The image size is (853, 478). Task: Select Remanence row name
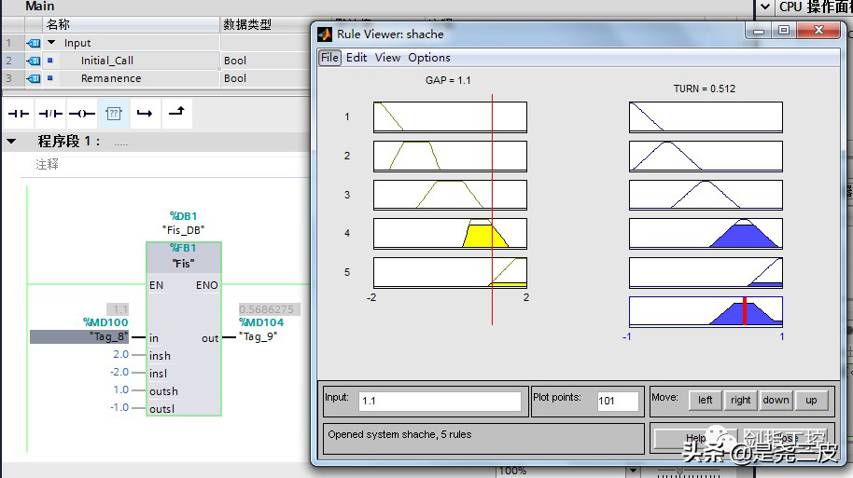click(x=111, y=79)
